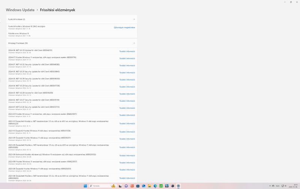Open the volume speaker tray icon
This screenshot has width=300, height=189.
285,186
